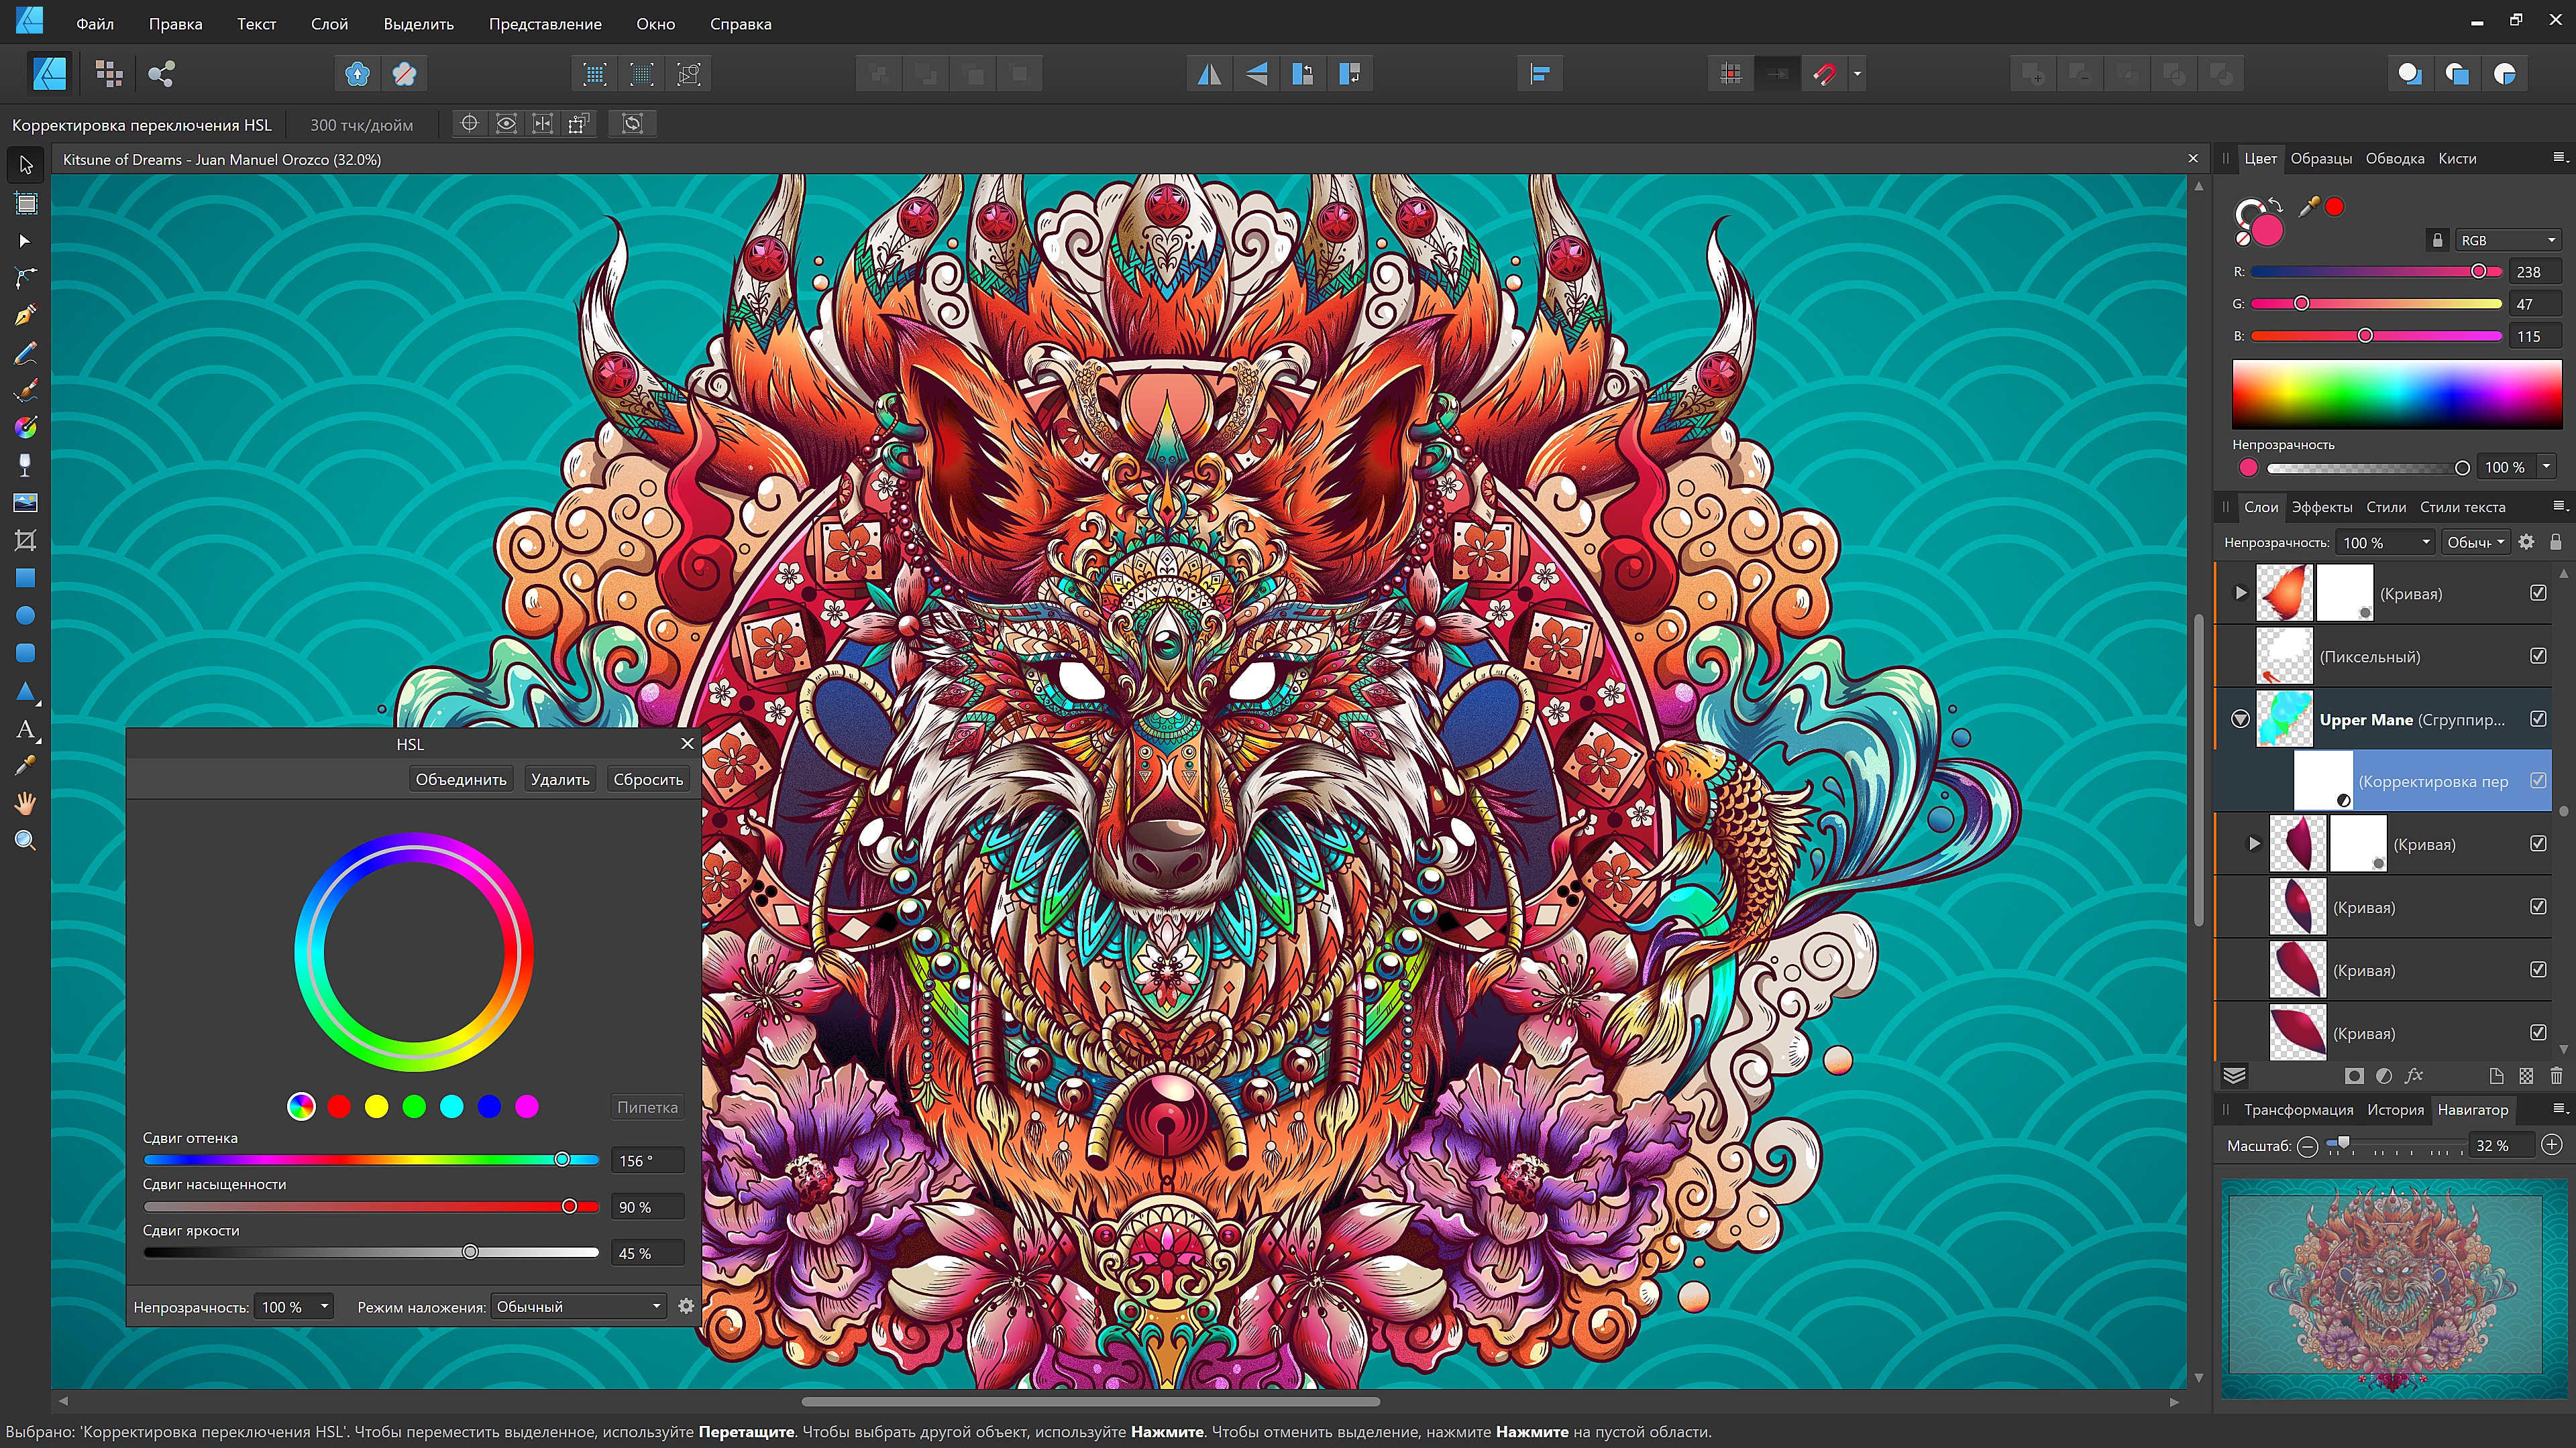This screenshot has width=2576, height=1448.
Task: Open the layer opacity 100 % dropdown
Action: tap(2386, 542)
